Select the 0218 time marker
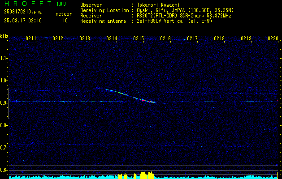Screen dimensions: 282x179 [219, 39]
